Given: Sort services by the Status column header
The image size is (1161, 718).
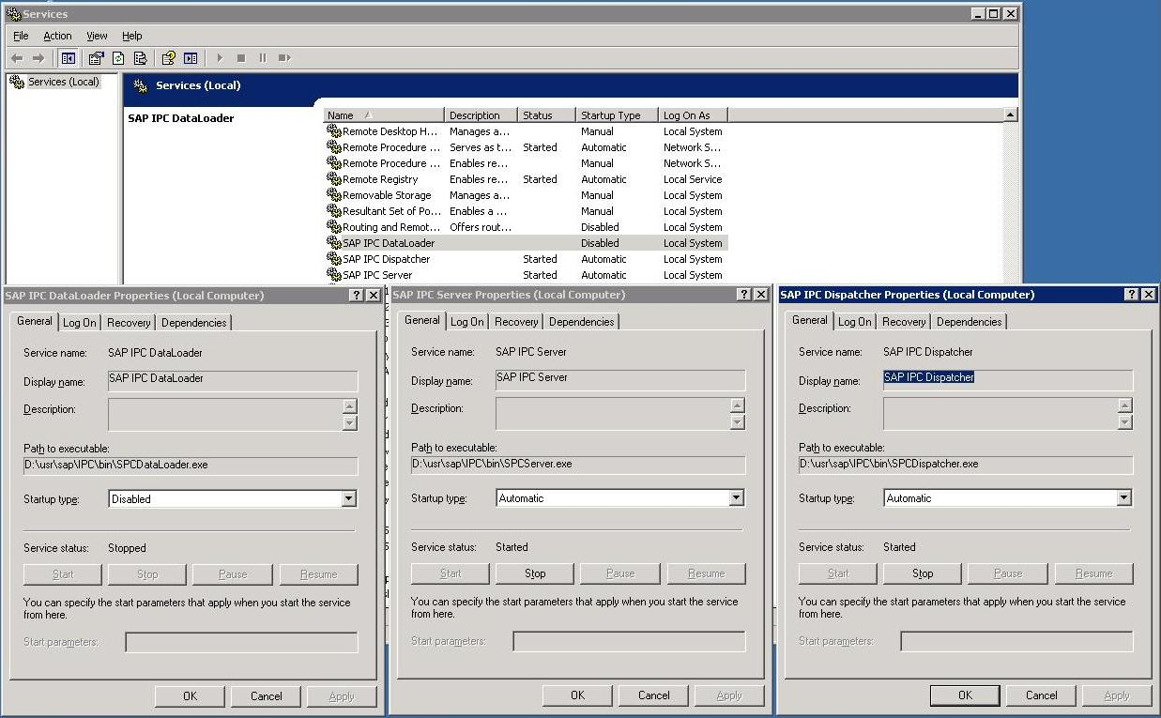Looking at the screenshot, I should point(547,115).
